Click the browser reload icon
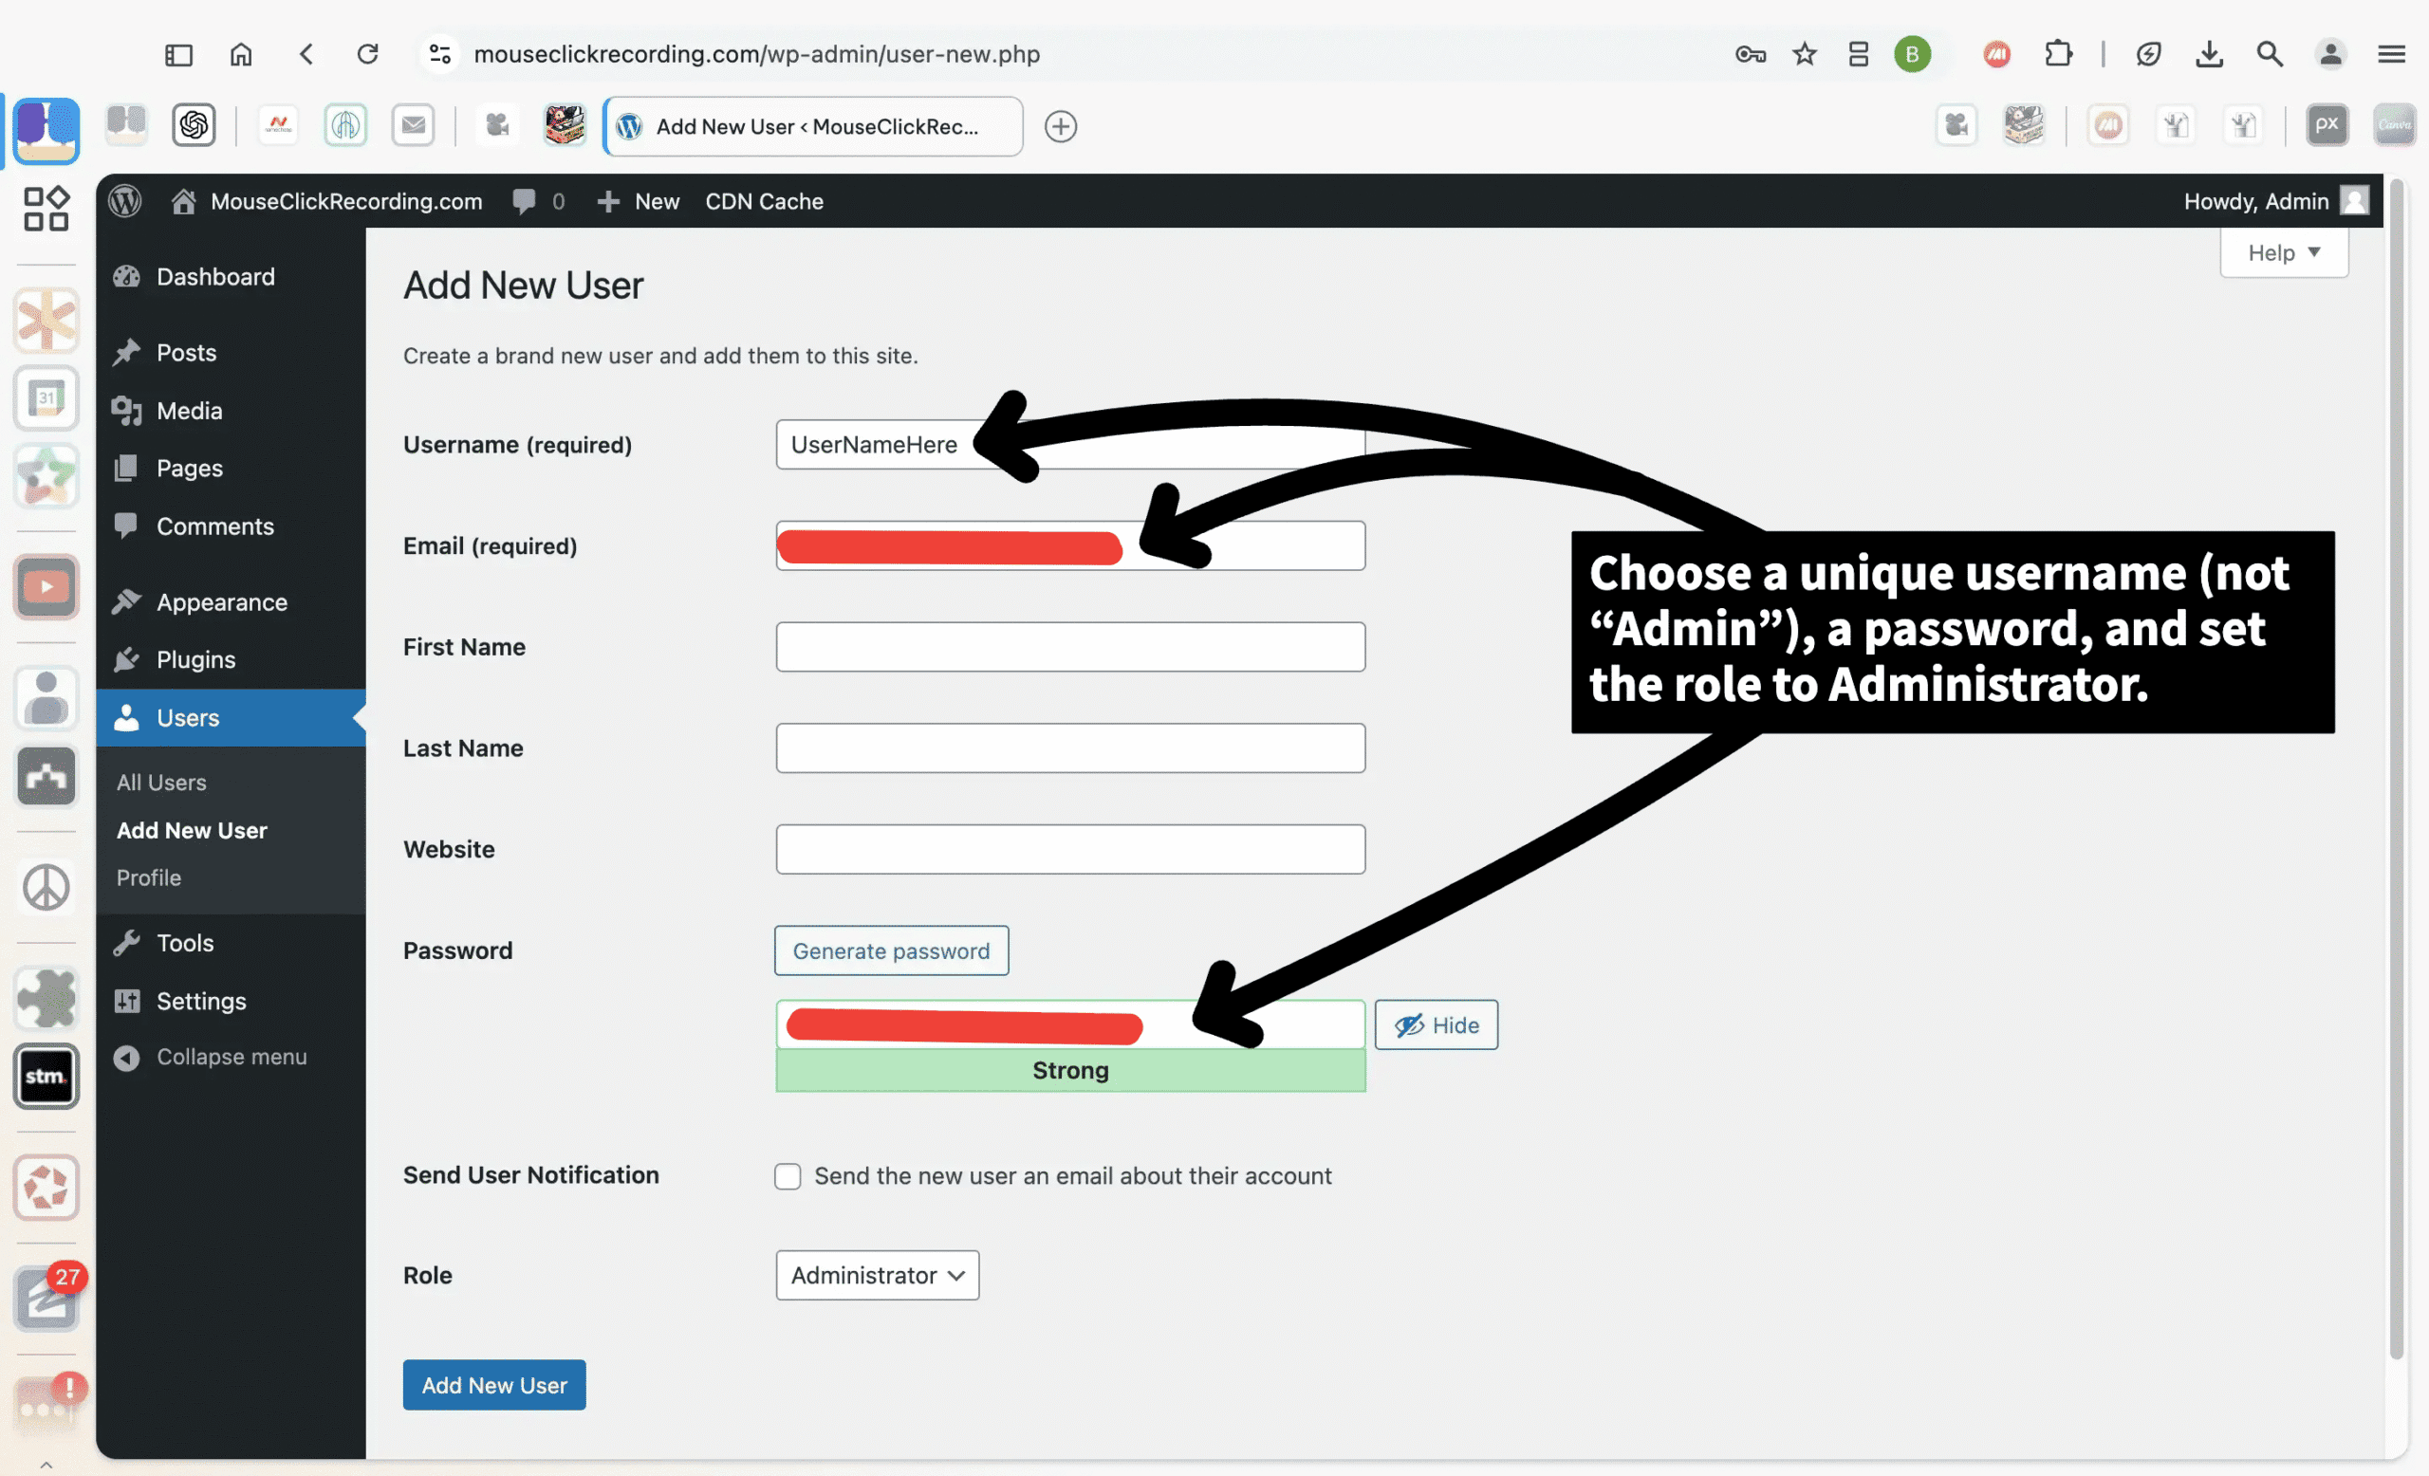Image resolution: width=2429 pixels, height=1476 pixels. pyautogui.click(x=368, y=53)
